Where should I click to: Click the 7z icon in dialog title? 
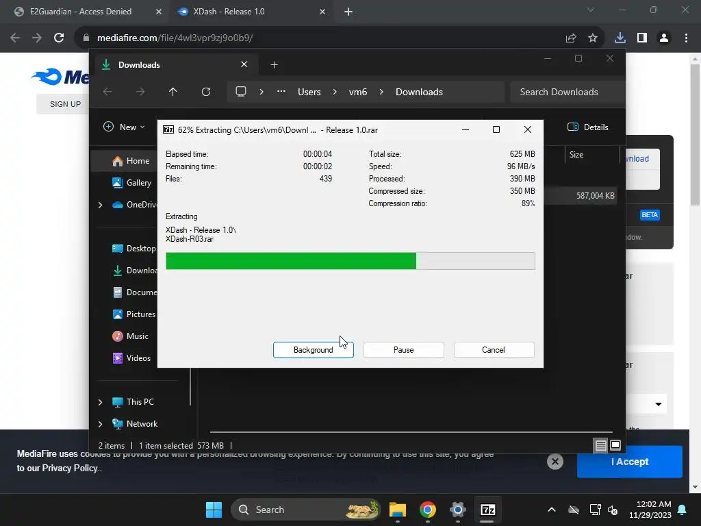(168, 129)
